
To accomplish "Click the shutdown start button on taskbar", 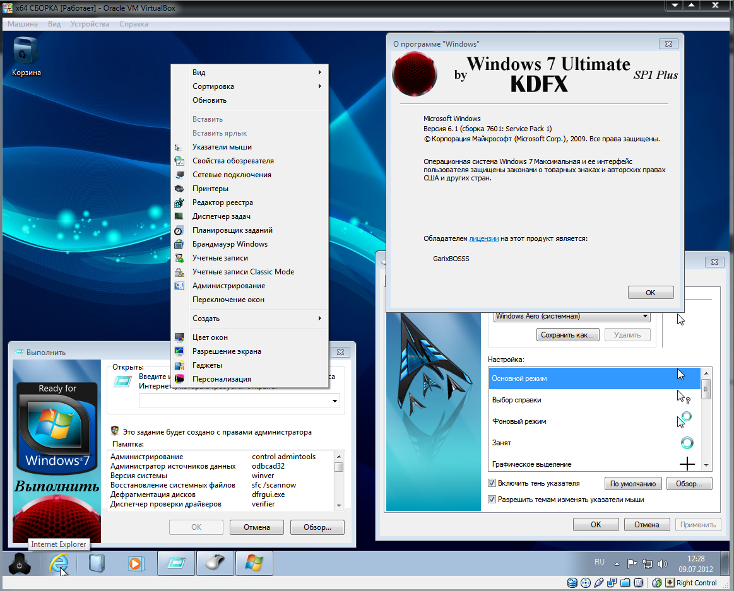I will pyautogui.click(x=20, y=563).
